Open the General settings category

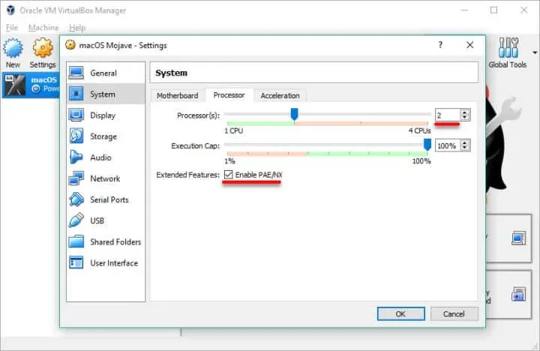pyautogui.click(x=106, y=73)
